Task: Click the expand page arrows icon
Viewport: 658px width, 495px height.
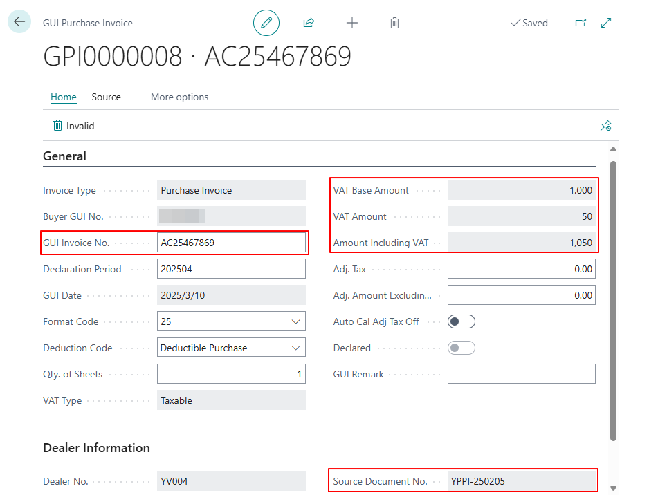Action: (606, 23)
